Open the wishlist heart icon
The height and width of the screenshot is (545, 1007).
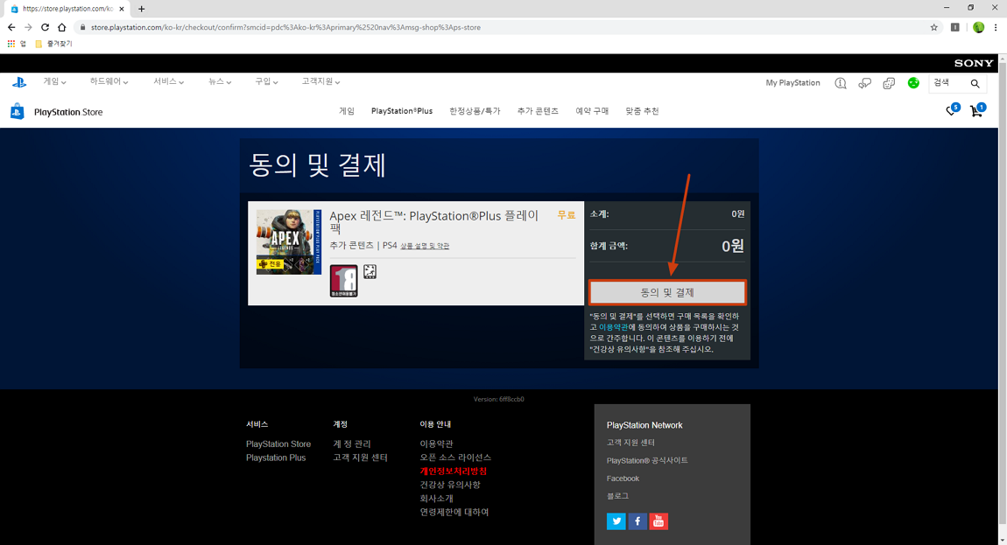tap(952, 110)
